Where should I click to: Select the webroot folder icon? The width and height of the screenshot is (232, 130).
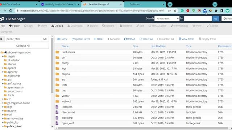57,101
